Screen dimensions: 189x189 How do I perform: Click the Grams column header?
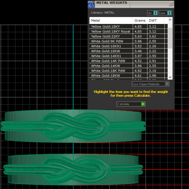[140, 20]
